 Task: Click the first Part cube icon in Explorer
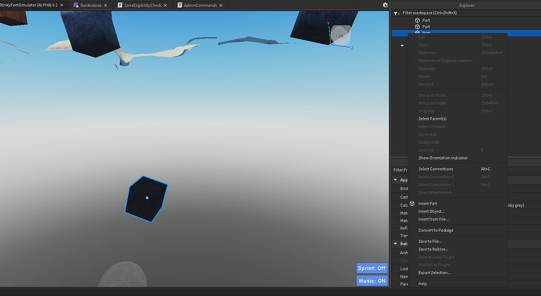[x=417, y=20]
